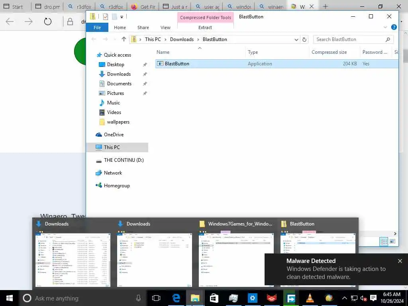Open the File ribbon menu
The width and height of the screenshot is (408, 306).
pos(97,27)
